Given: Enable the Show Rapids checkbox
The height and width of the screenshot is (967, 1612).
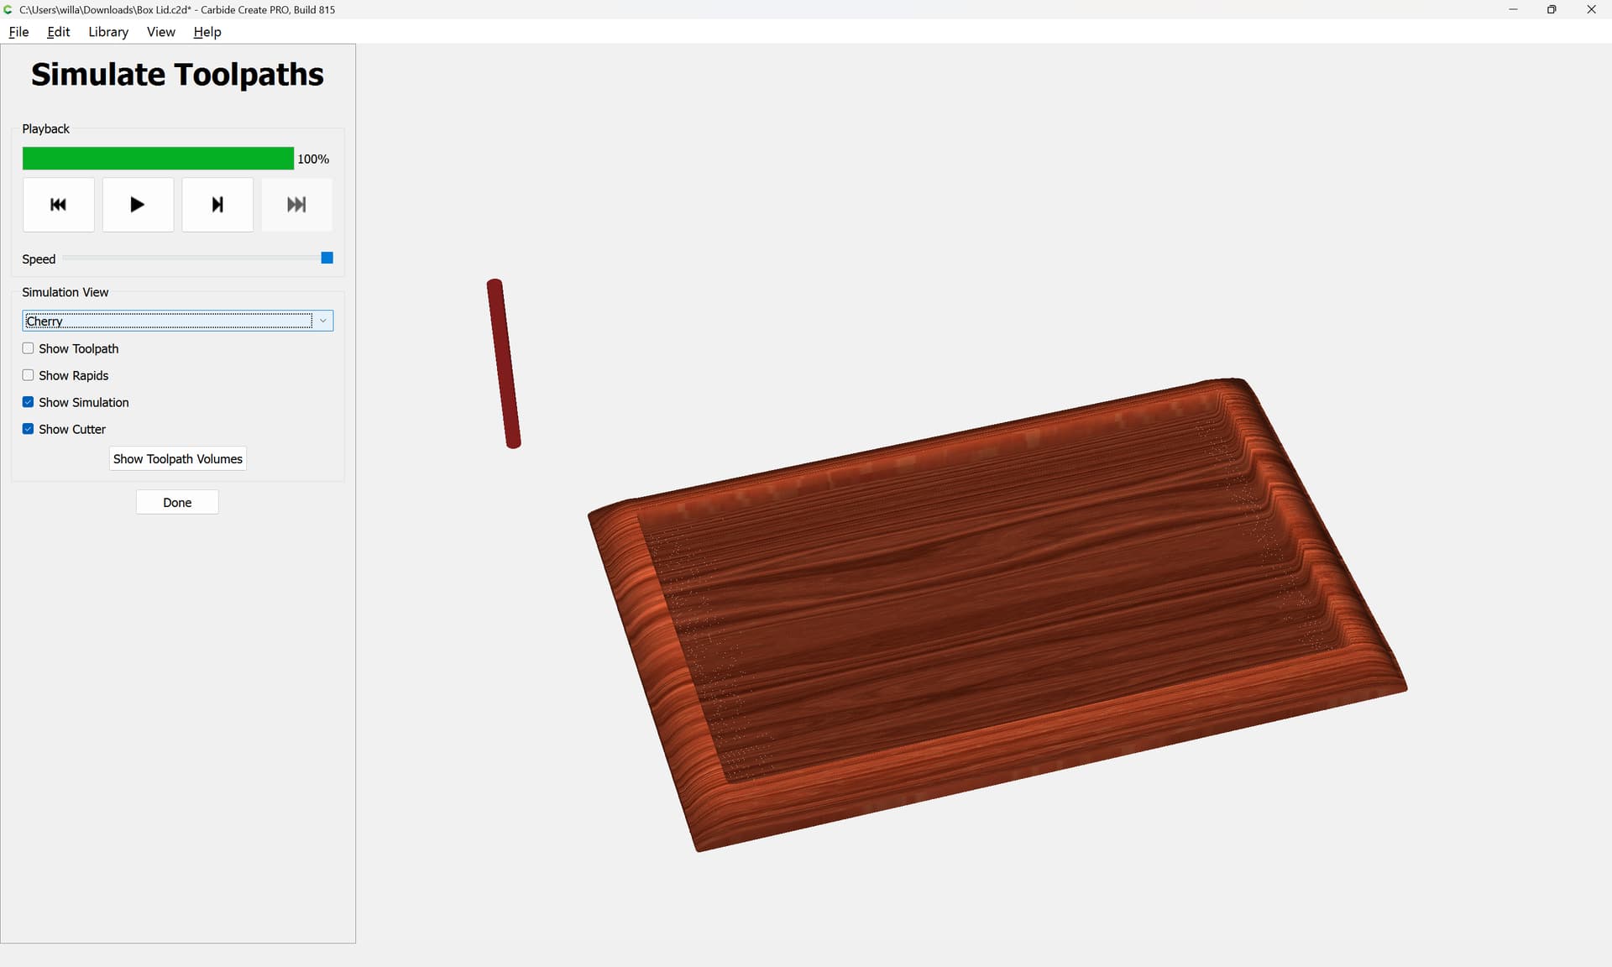Looking at the screenshot, I should point(28,375).
